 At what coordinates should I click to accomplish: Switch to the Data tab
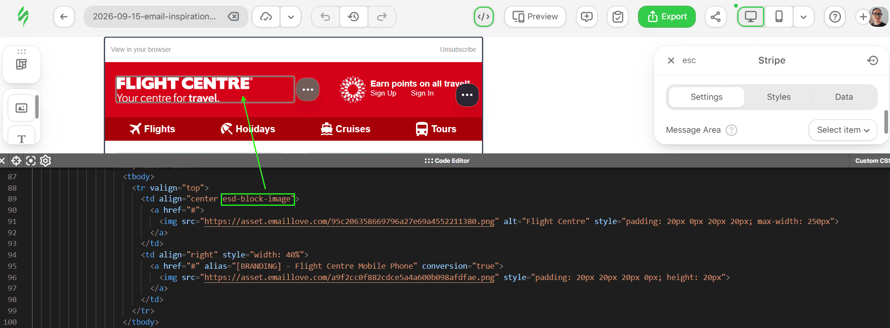(x=844, y=97)
